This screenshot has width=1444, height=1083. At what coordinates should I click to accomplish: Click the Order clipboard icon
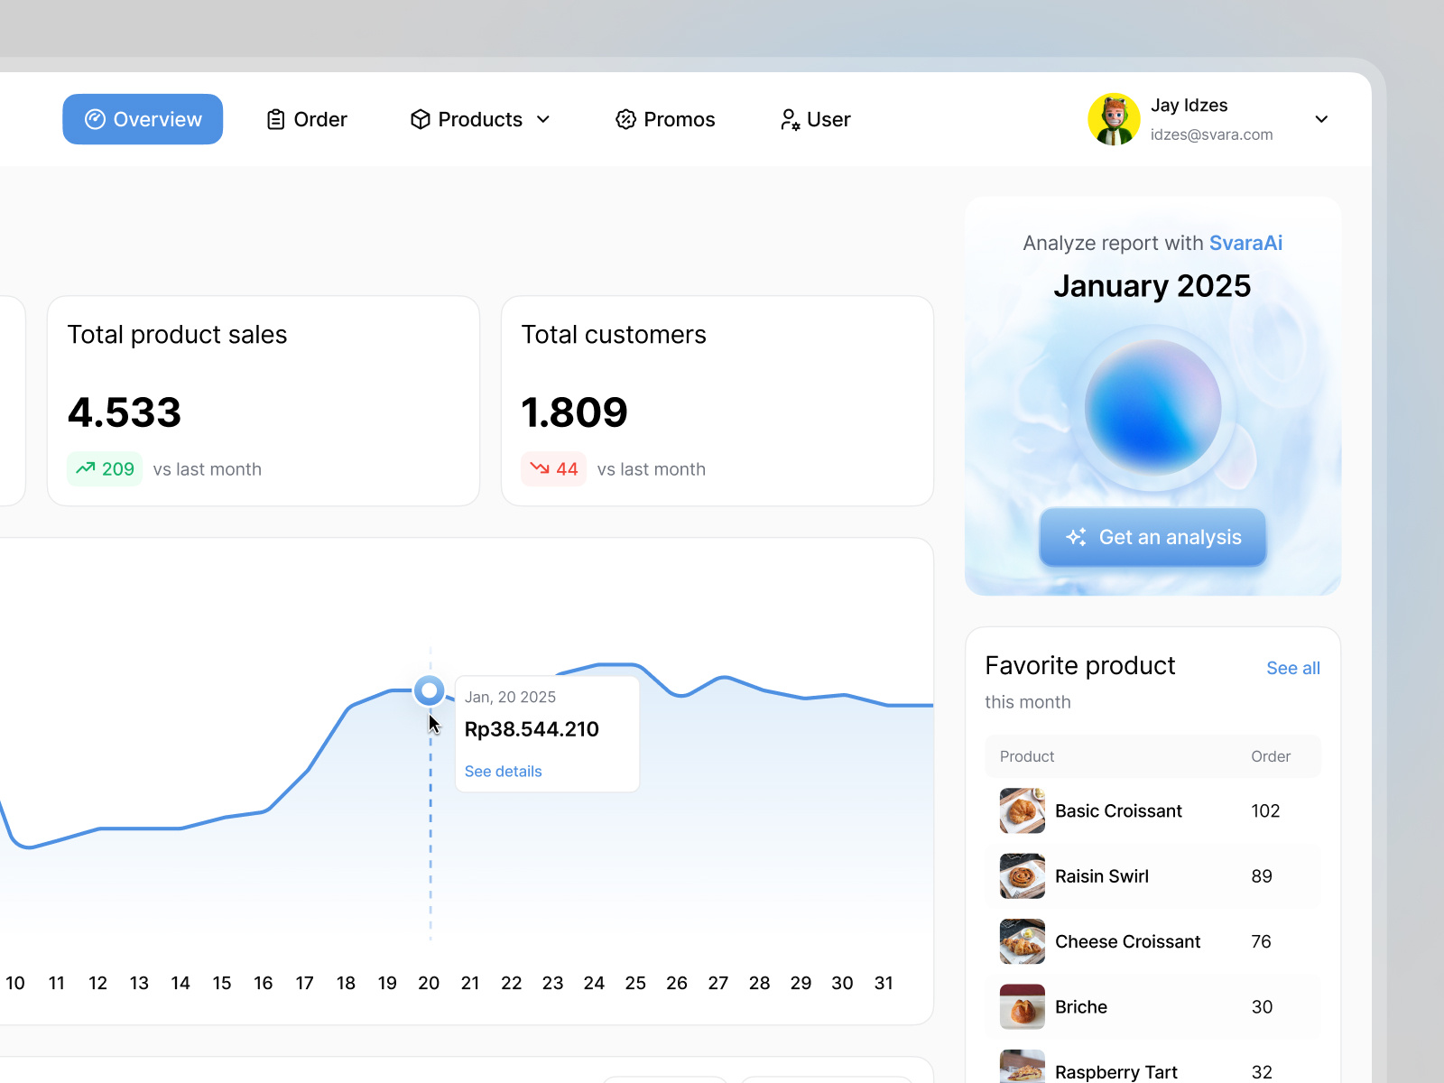coord(275,118)
